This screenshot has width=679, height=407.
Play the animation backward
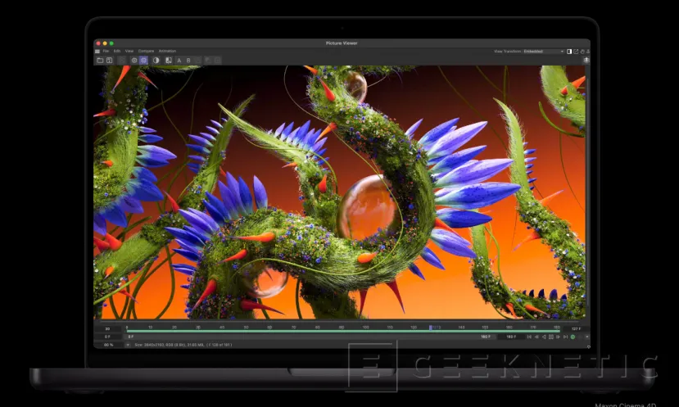coord(544,337)
